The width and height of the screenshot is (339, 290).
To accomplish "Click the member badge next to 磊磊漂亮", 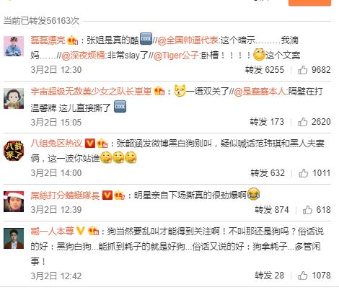I will pyautogui.click(x=73, y=40).
